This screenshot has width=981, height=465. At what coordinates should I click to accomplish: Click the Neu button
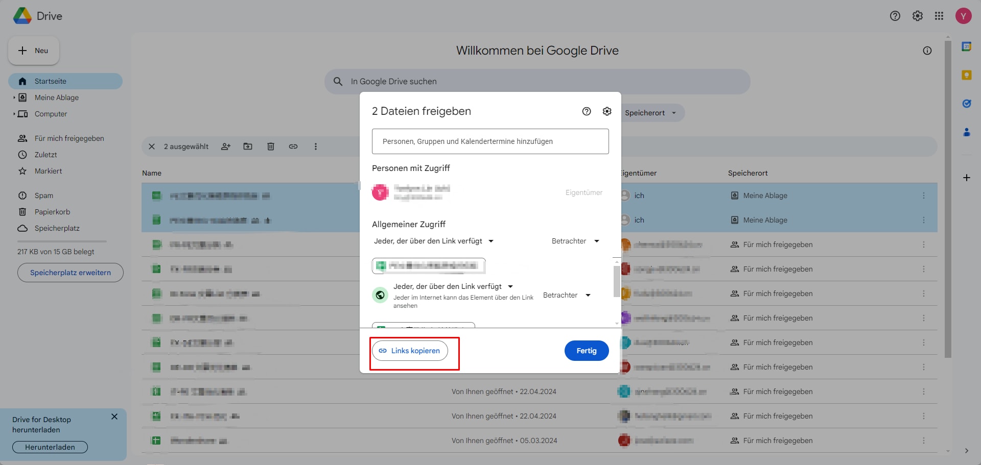pyautogui.click(x=34, y=51)
